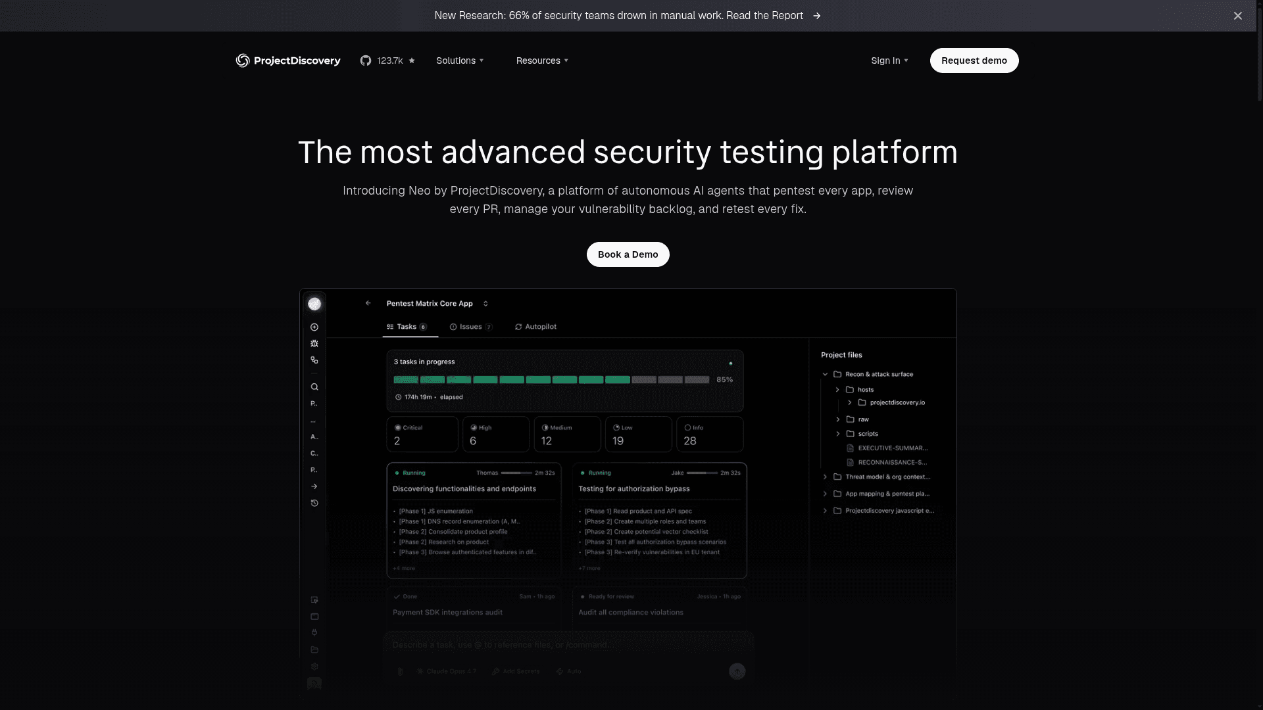
Task: Open the bug icon in sidebar
Action: 314,343
